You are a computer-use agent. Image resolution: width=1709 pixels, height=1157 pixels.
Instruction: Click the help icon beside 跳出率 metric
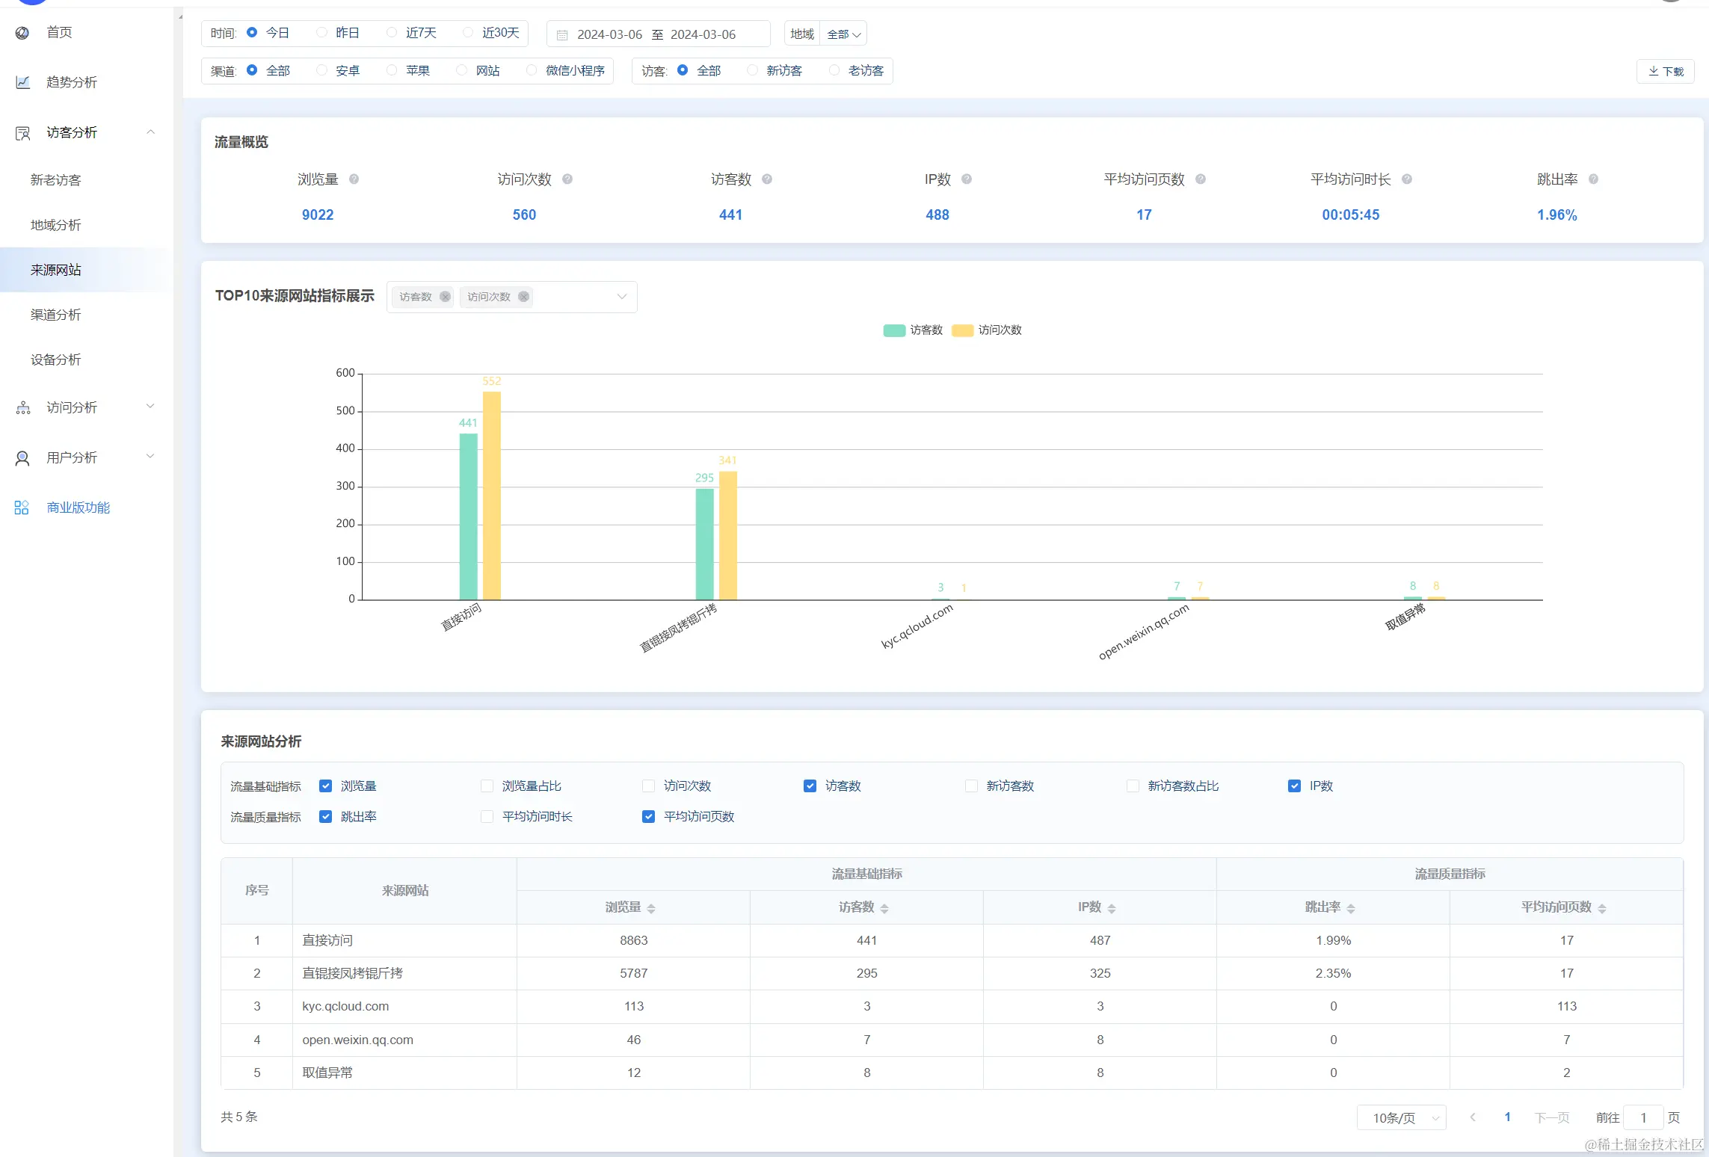[1593, 179]
